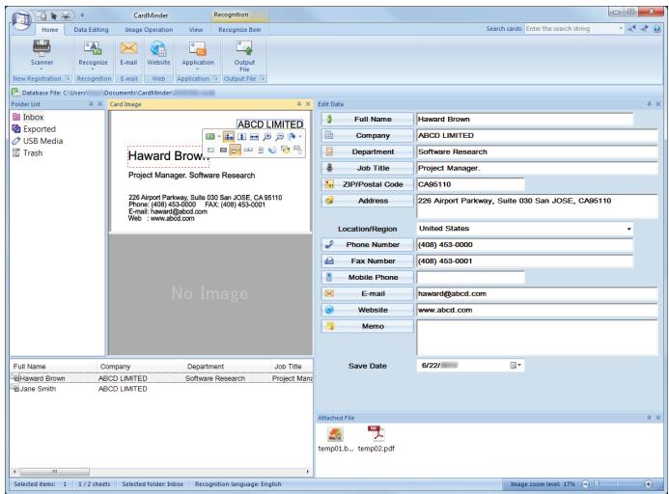669x494 pixels.
Task: Click zoom out magnifier on floating image toolbar
Action: click(x=279, y=136)
